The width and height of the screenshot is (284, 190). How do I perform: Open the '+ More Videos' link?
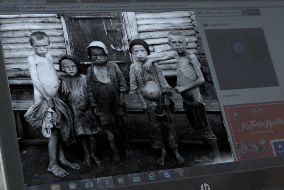pos(232,95)
